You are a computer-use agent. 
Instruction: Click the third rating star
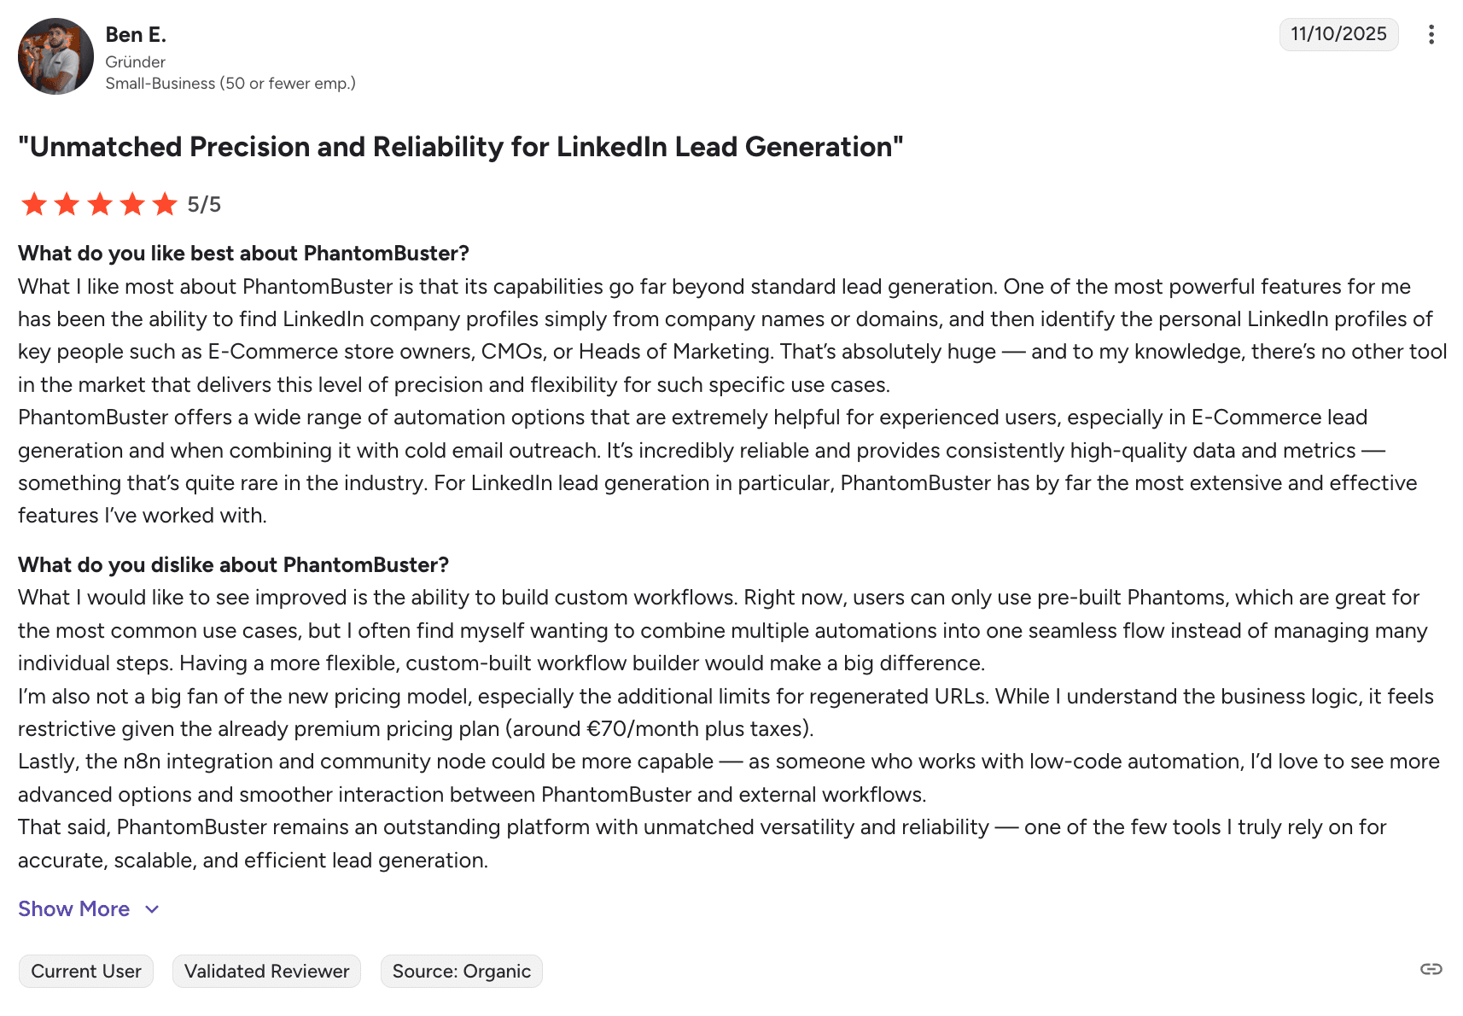tap(100, 204)
